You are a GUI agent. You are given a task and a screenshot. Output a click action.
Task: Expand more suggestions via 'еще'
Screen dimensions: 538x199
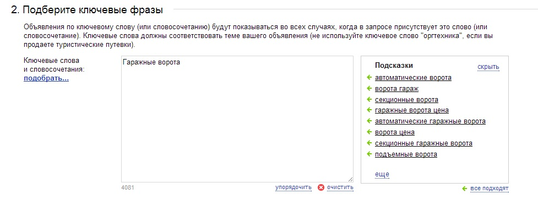pyautogui.click(x=382, y=174)
